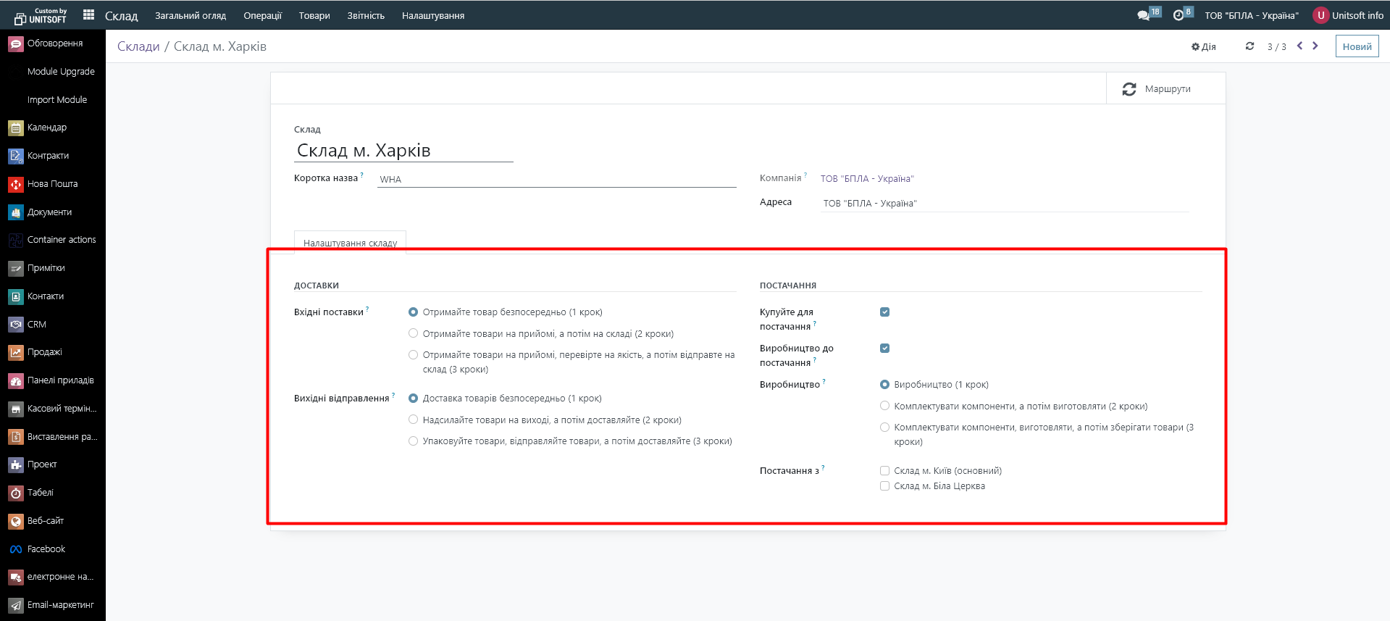Open the Операції menu
The image size is (1390, 621).
coord(262,15)
